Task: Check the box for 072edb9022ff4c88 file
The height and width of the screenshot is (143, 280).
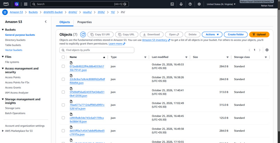Action: tap(63, 66)
